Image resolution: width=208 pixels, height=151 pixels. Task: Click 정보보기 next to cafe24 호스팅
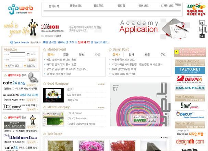coord(32,85)
